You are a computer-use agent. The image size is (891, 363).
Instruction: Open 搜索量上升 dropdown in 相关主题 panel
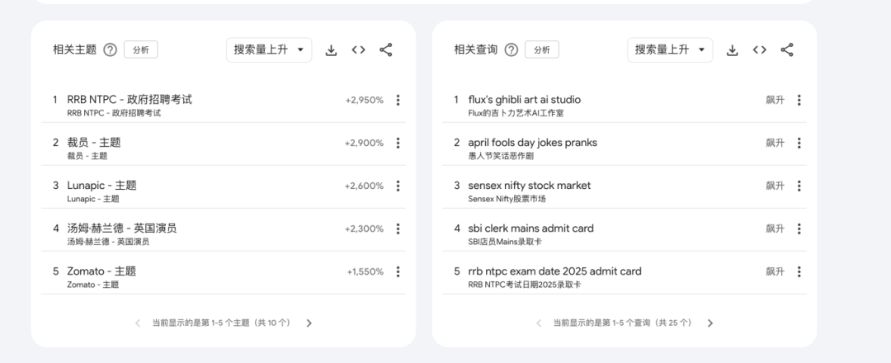[269, 50]
